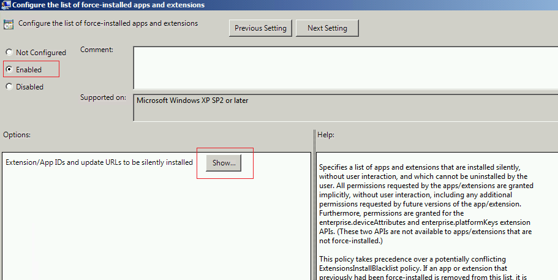Select the Not Configured radio button
558x280 pixels.
point(9,53)
